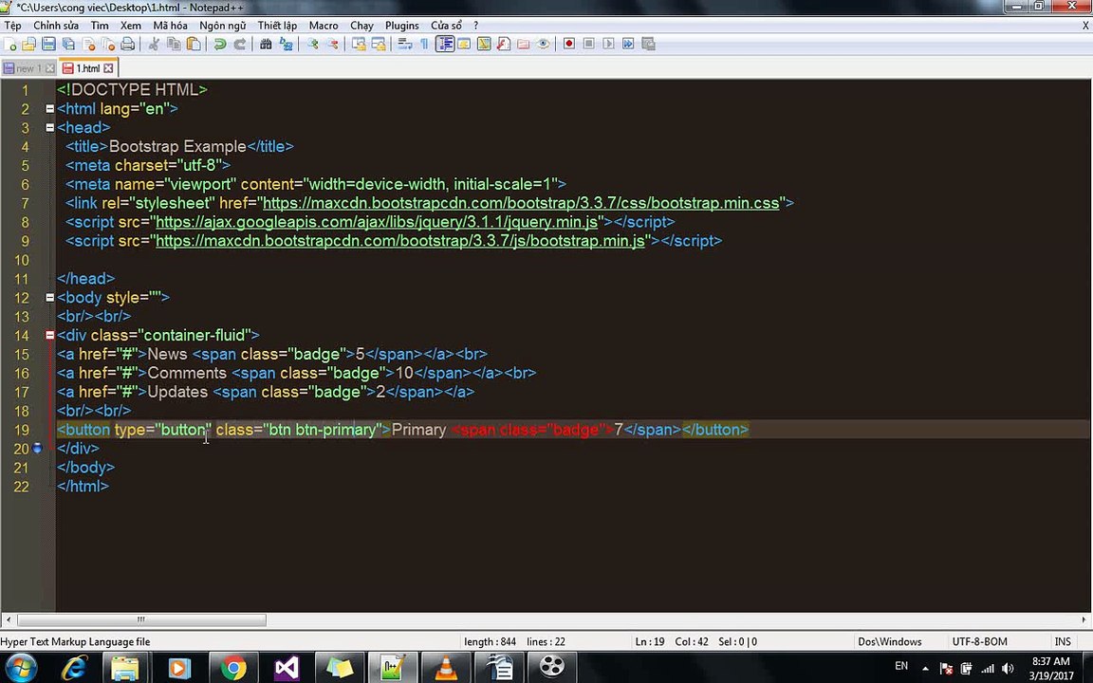Zoom out using the toolbar magnifier
The width and height of the screenshot is (1093, 683).
332,44
